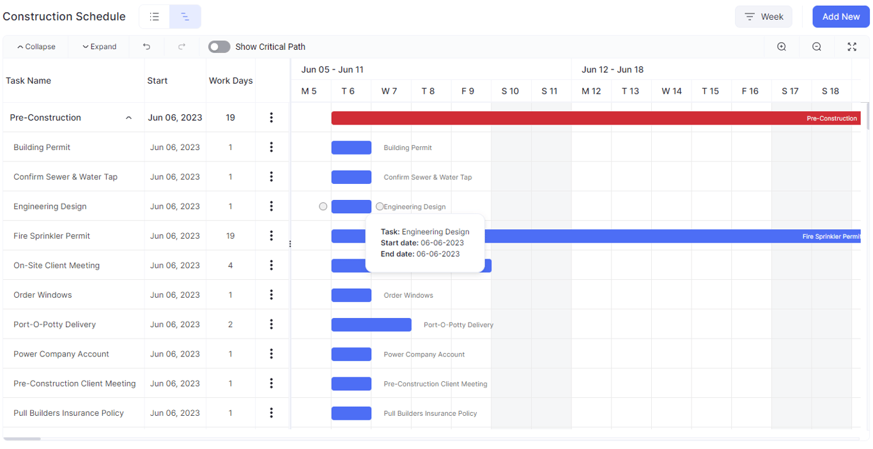
Task: Zoom in on the Gantt timeline
Action: click(x=782, y=47)
